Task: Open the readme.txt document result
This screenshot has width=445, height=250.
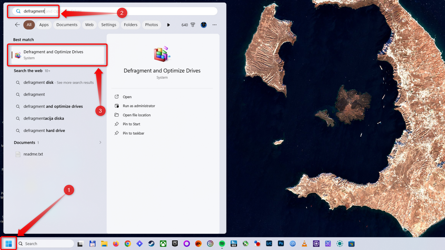Action: pyautogui.click(x=33, y=154)
